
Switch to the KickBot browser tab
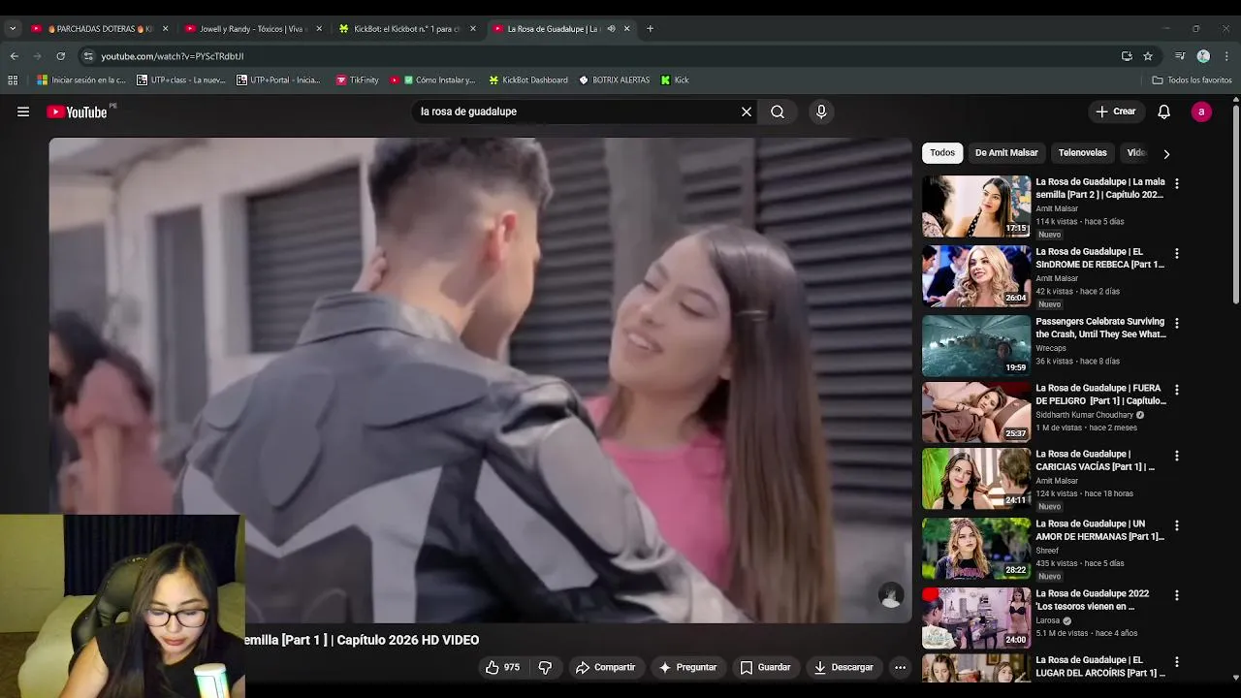(405, 29)
